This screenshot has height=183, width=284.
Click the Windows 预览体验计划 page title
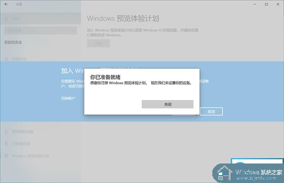[123, 18]
